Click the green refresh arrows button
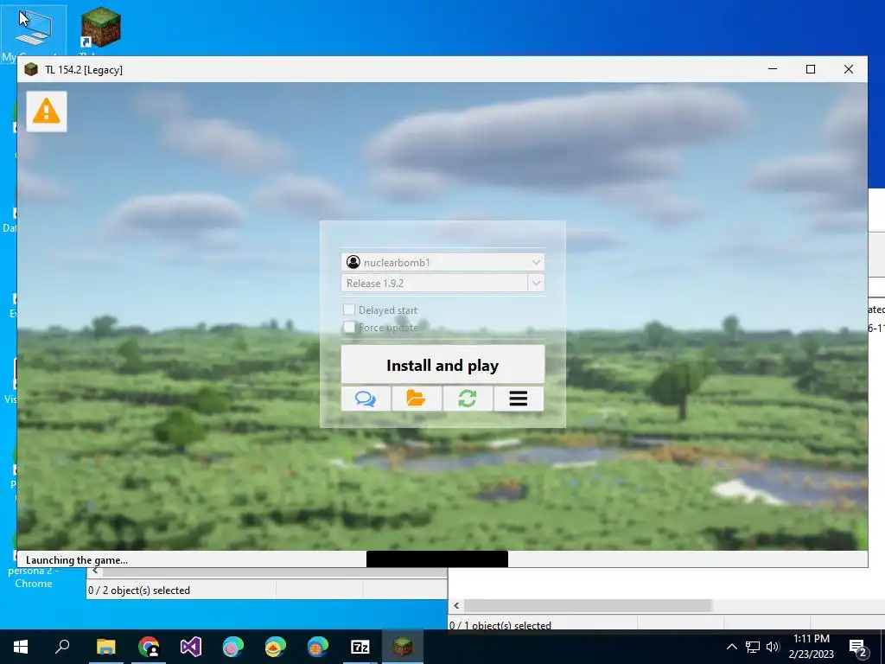 [x=468, y=399]
